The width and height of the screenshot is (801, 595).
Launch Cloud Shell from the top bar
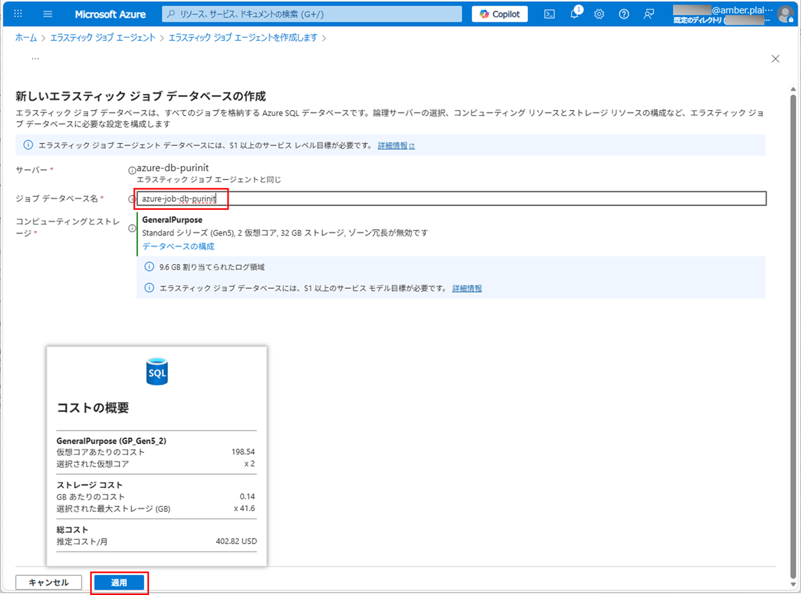[550, 14]
